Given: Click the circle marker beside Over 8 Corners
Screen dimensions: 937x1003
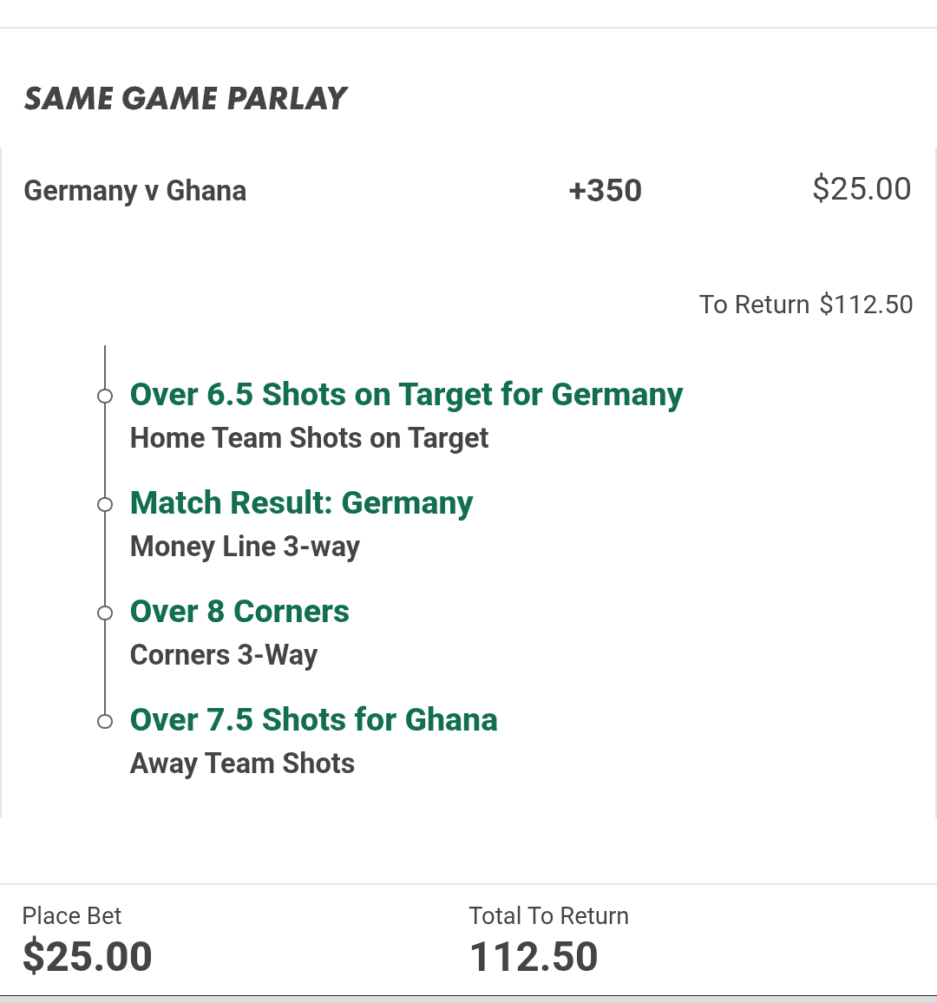Looking at the screenshot, I should [105, 613].
